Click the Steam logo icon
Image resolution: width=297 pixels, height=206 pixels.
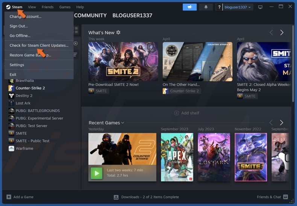pyautogui.click(x=8, y=7)
